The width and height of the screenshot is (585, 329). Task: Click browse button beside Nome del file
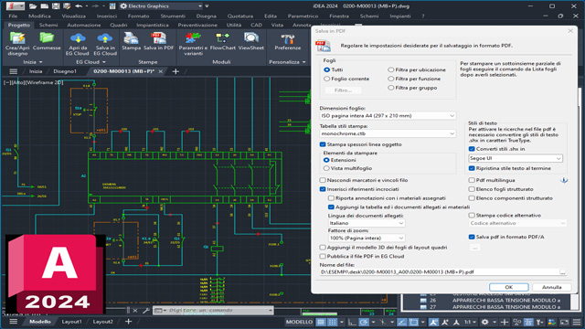563,272
